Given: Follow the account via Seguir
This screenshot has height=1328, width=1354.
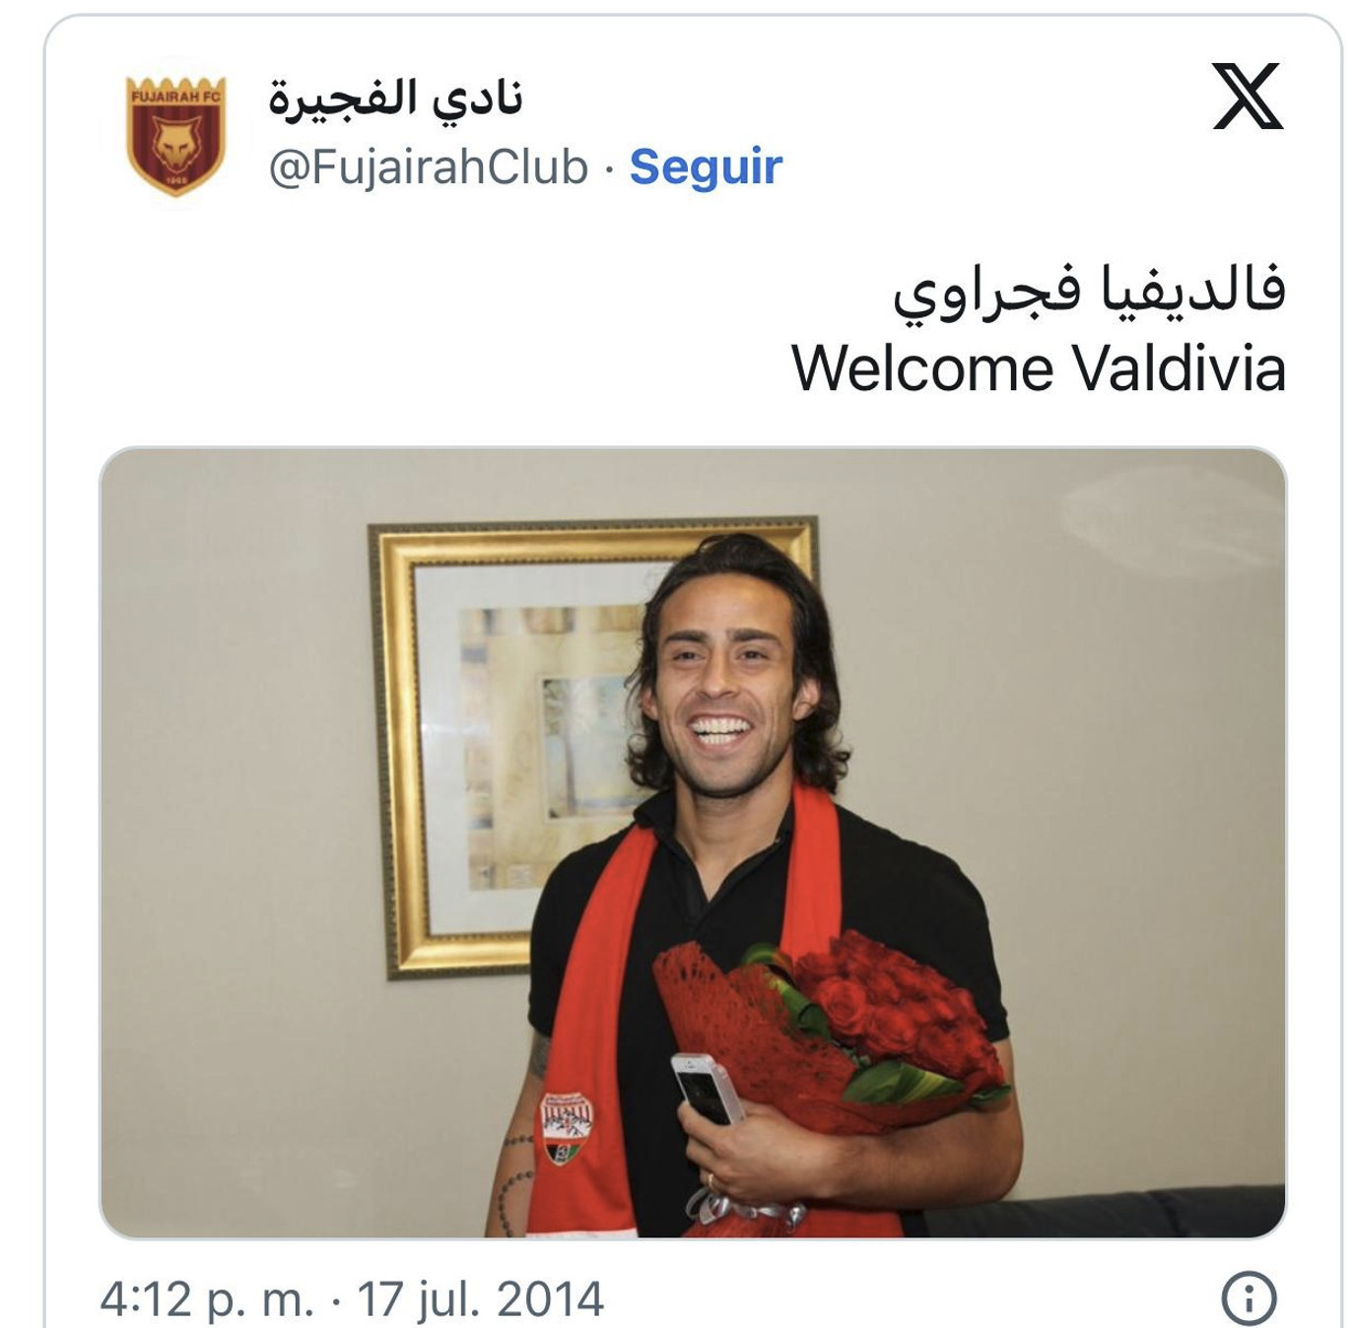Looking at the screenshot, I should (x=706, y=166).
